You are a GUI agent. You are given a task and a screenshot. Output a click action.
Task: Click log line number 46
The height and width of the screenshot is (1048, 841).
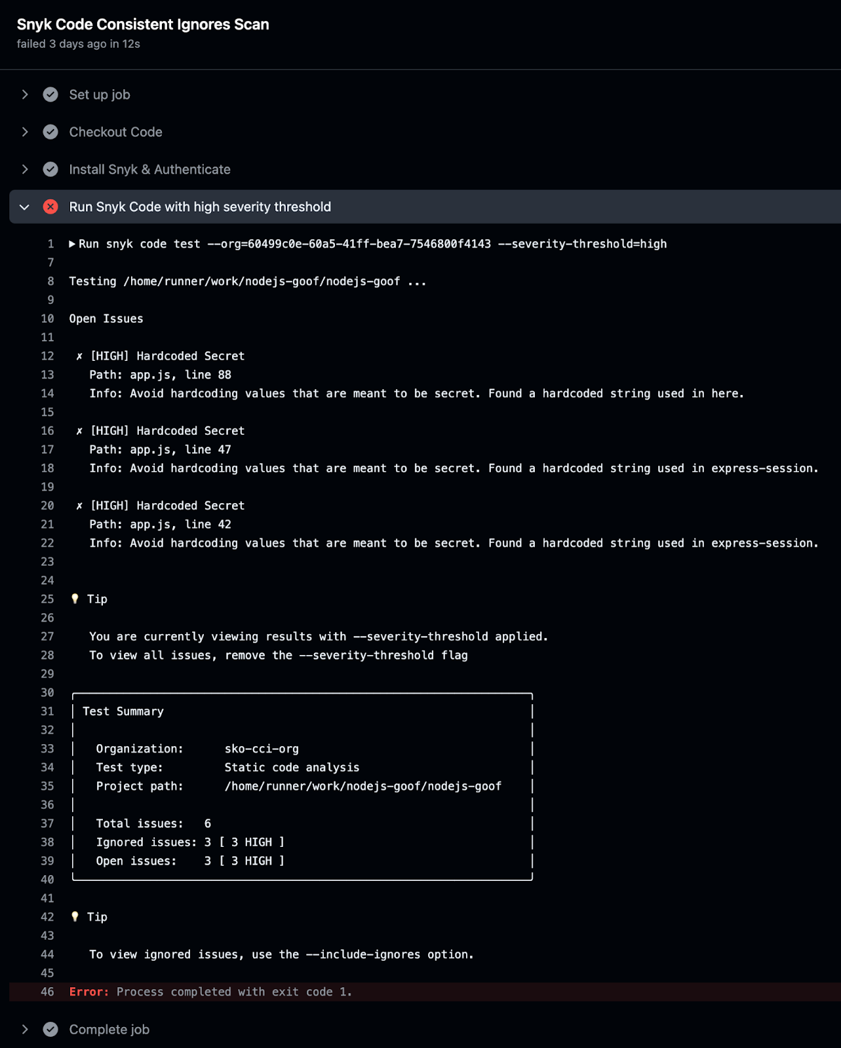click(47, 992)
